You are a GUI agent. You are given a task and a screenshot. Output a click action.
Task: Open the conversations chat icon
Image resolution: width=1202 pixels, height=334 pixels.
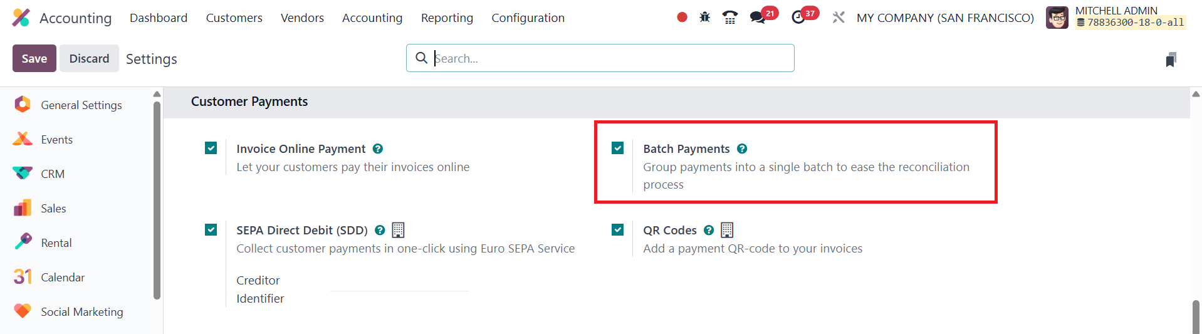[758, 18]
